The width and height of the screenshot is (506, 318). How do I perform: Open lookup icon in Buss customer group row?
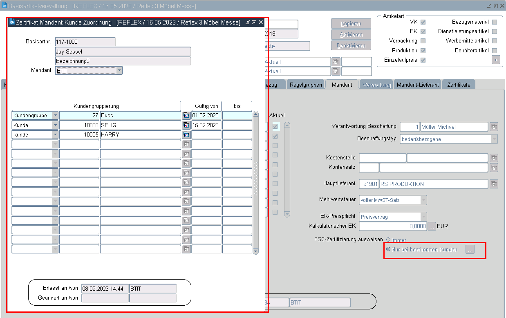click(186, 116)
